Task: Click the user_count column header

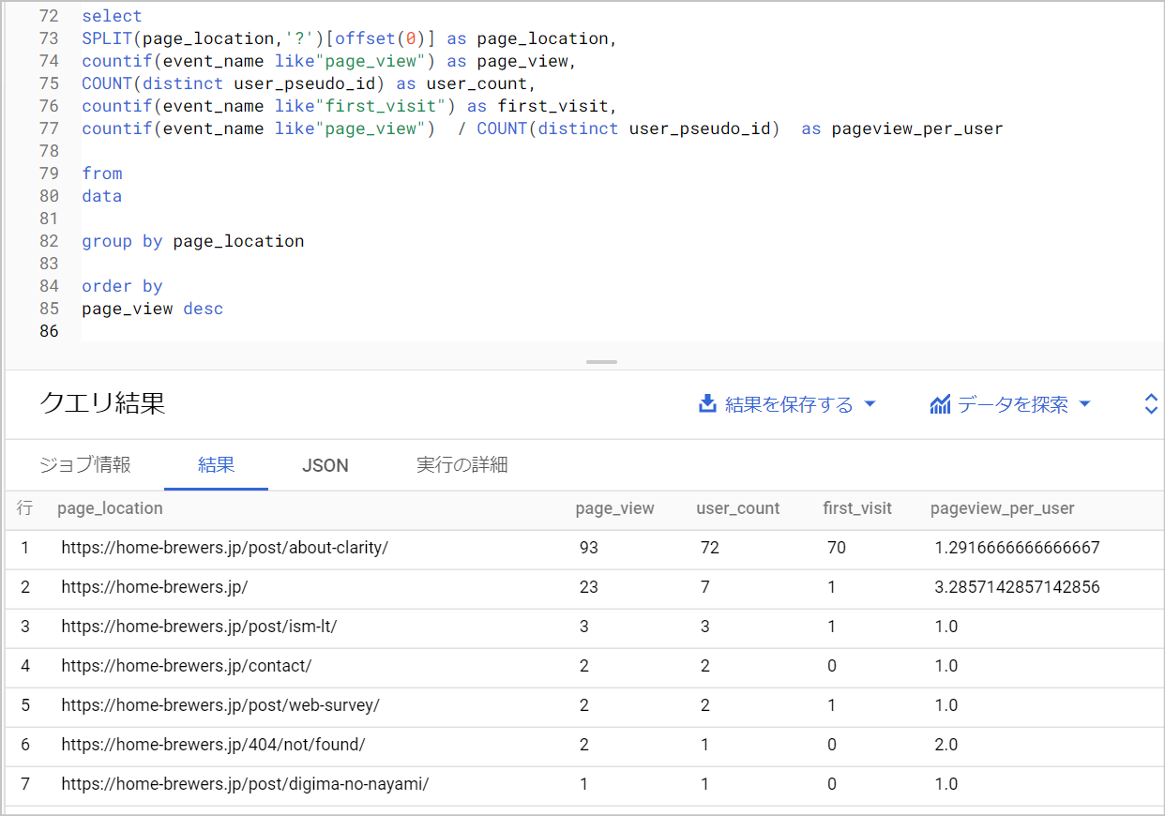Action: (737, 508)
